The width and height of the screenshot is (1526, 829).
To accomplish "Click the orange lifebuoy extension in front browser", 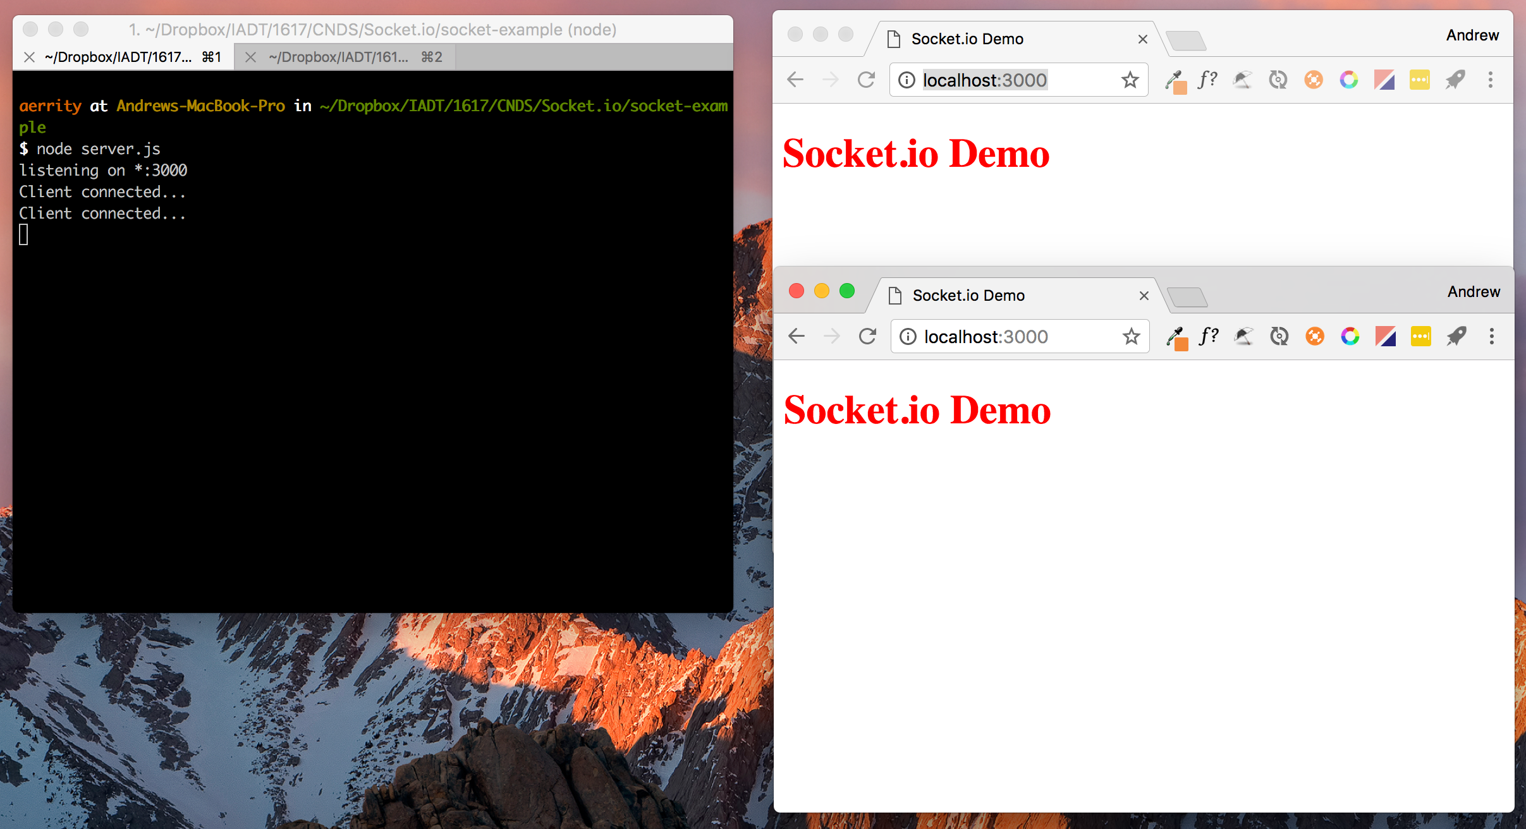I will tap(1315, 336).
